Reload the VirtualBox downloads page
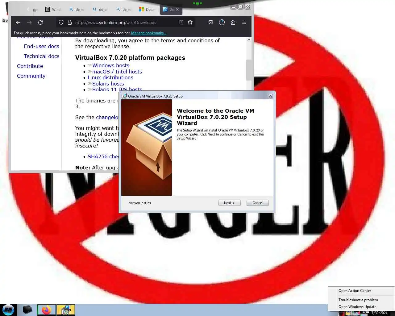 click(x=40, y=23)
